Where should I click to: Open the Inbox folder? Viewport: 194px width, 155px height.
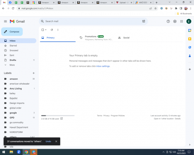click(x=18, y=41)
